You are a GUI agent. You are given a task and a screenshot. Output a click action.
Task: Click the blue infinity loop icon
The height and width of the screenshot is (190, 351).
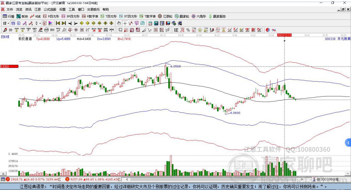click(274, 30)
